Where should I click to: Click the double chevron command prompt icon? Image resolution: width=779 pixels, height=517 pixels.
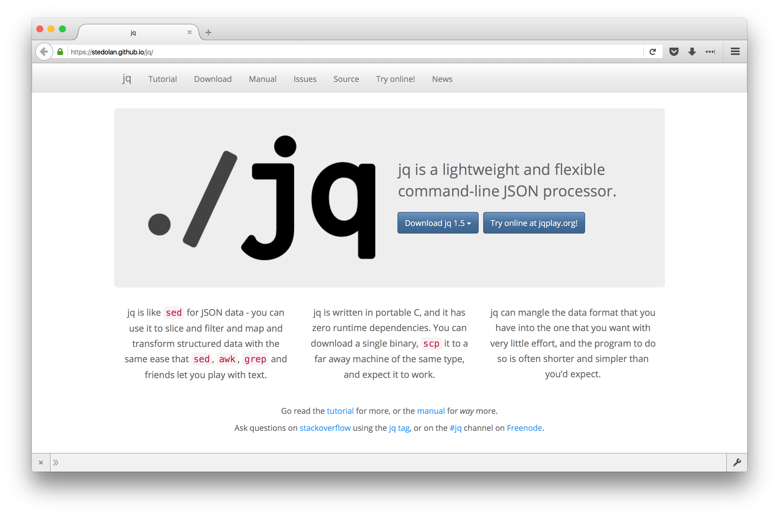click(56, 463)
